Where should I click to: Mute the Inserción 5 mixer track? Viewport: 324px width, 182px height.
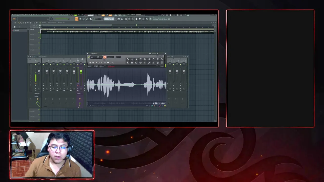coord(71,64)
